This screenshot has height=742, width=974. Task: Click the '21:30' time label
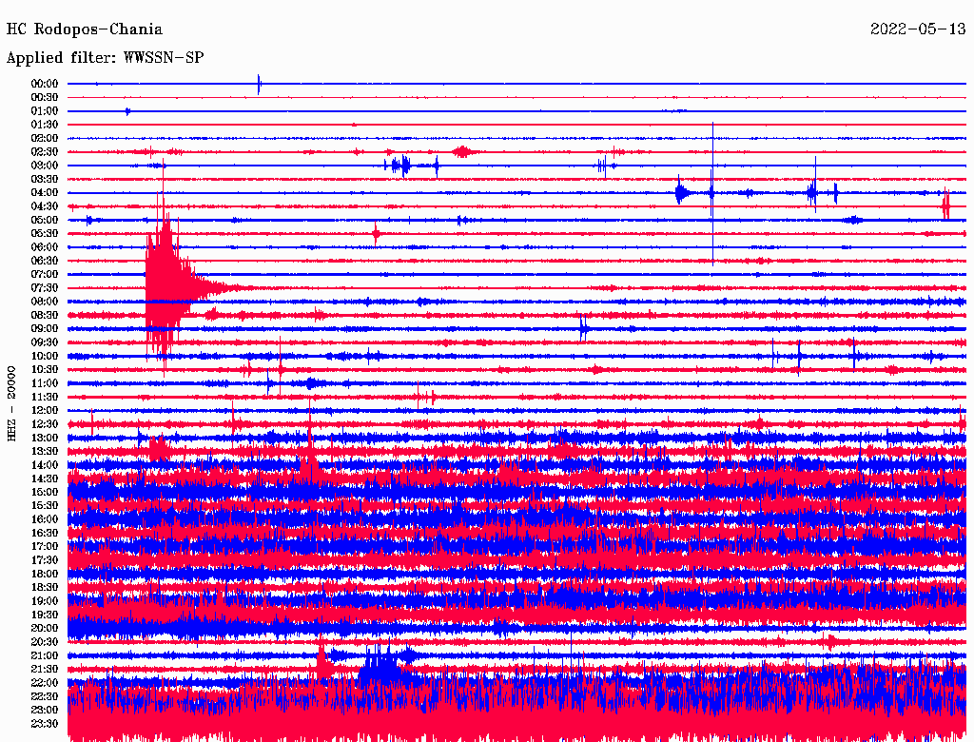(x=45, y=670)
